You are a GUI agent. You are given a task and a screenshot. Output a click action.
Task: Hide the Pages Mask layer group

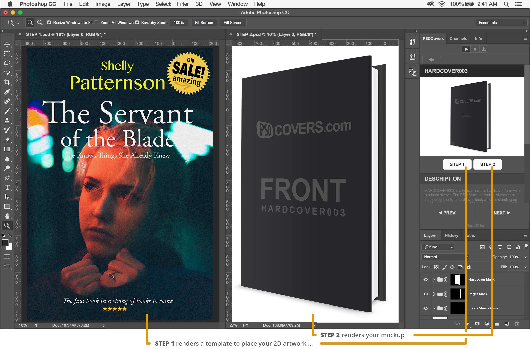(426, 294)
